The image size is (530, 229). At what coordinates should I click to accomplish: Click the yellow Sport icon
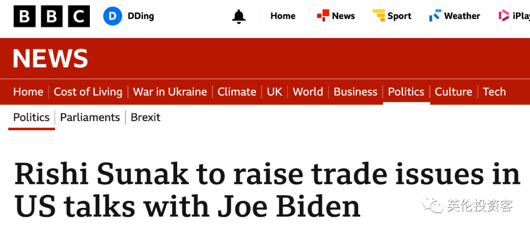pos(378,16)
